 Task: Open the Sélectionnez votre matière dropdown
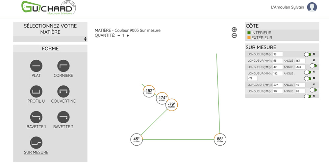point(50,39)
